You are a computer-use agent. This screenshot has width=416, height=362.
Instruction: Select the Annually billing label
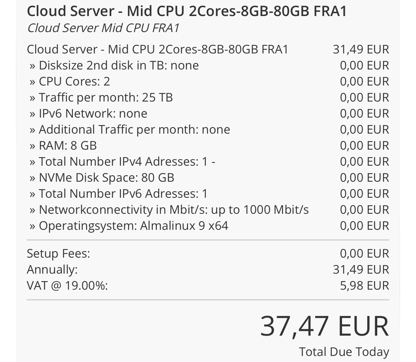pyautogui.click(x=52, y=269)
